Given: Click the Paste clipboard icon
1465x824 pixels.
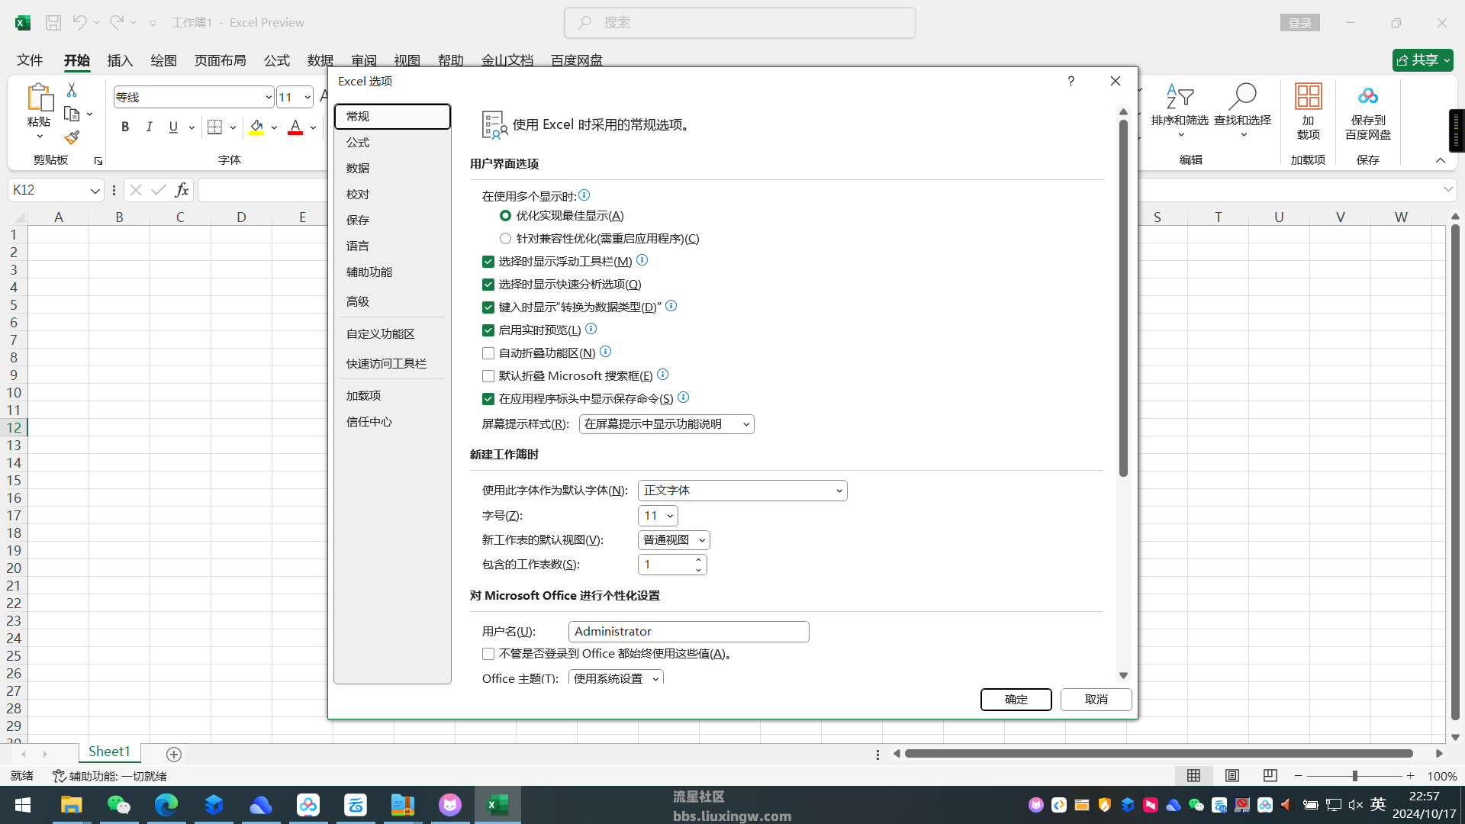Looking at the screenshot, I should coord(40,98).
